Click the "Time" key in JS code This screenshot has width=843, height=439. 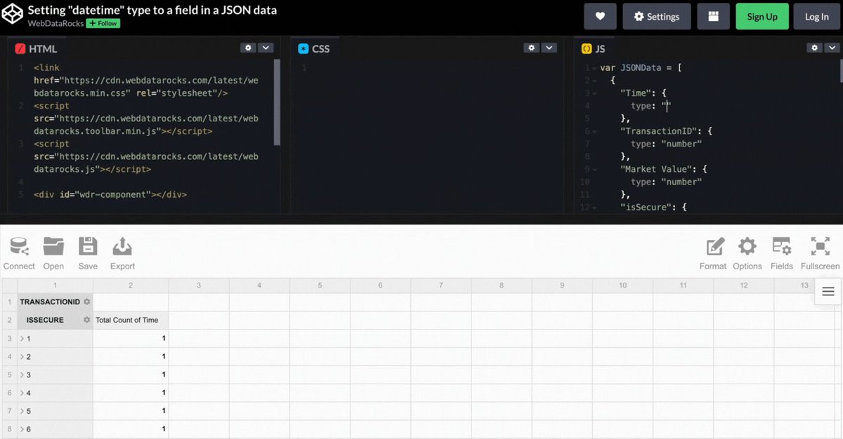coord(636,93)
